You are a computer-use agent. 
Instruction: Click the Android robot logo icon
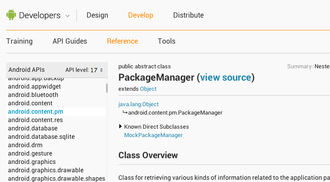(x=11, y=15)
